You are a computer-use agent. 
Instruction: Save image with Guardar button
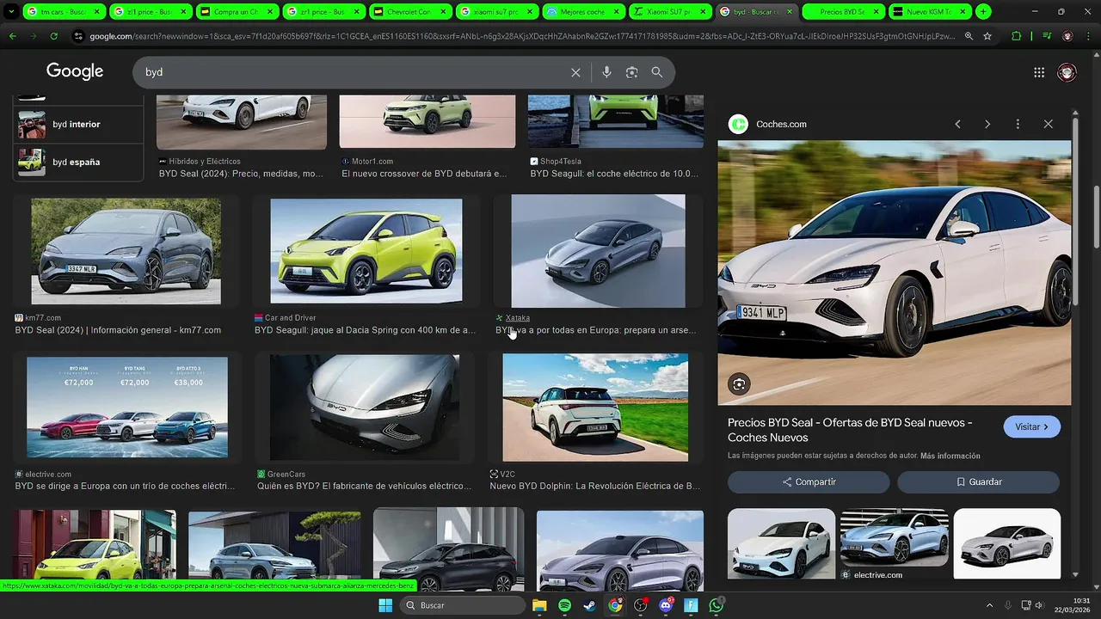click(x=978, y=482)
